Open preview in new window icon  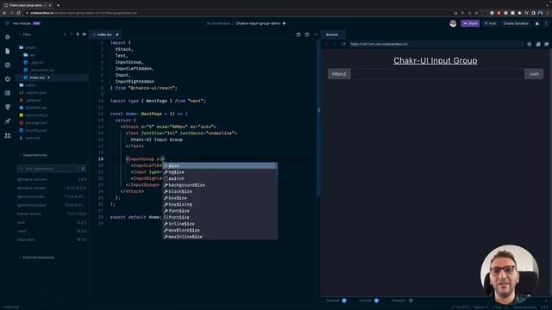[538, 44]
